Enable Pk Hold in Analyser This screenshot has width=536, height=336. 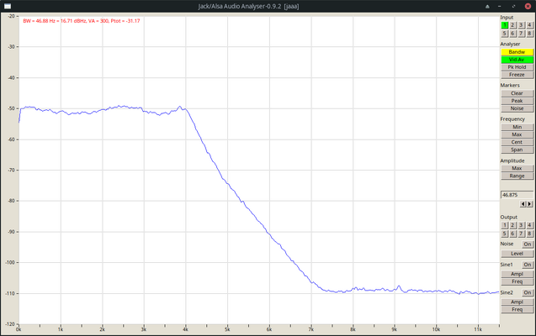click(517, 67)
